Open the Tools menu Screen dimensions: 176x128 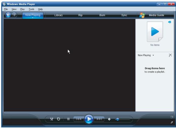click(x=31, y=9)
